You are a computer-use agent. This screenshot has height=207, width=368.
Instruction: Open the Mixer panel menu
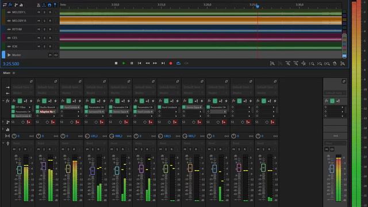[14, 73]
